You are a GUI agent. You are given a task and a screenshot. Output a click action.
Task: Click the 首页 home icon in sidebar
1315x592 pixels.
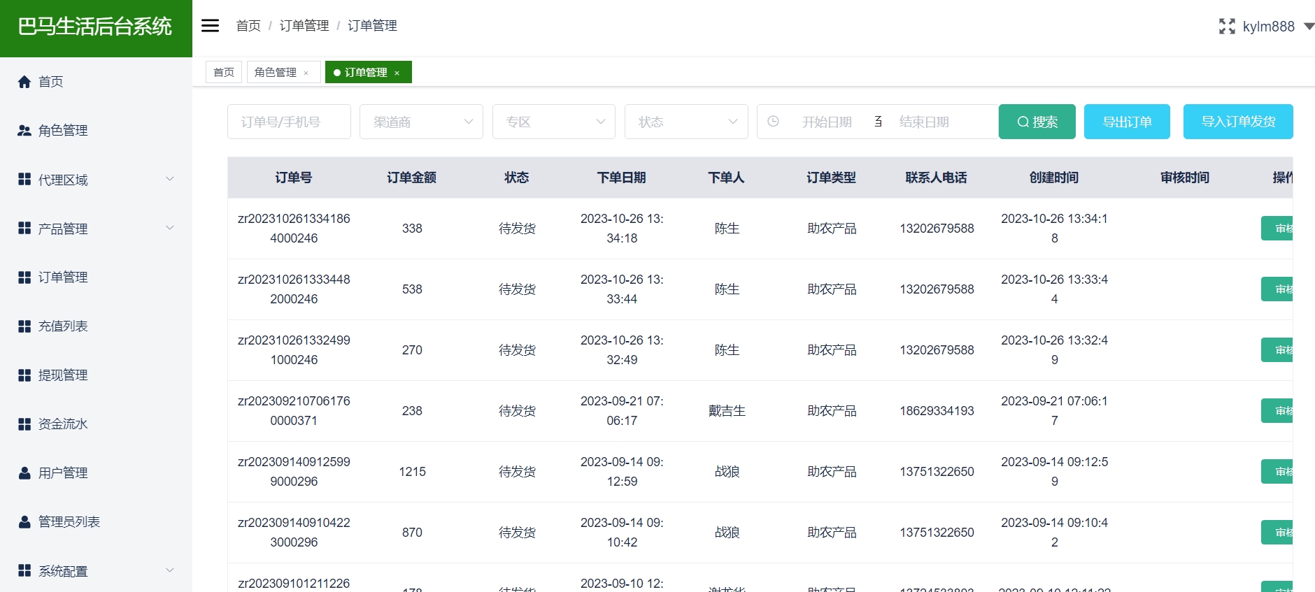(x=24, y=82)
